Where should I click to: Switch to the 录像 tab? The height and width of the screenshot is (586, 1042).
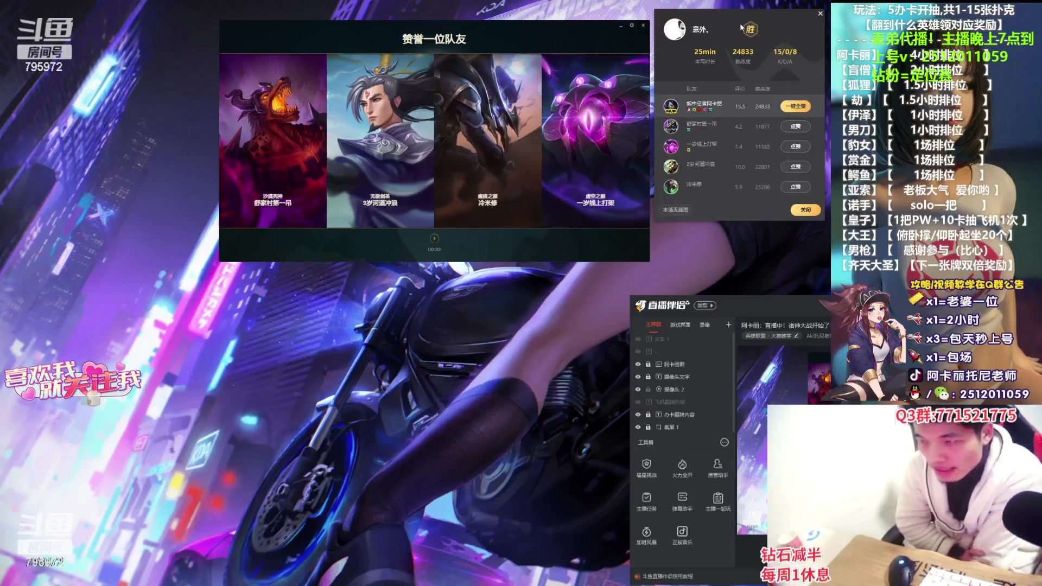[704, 324]
